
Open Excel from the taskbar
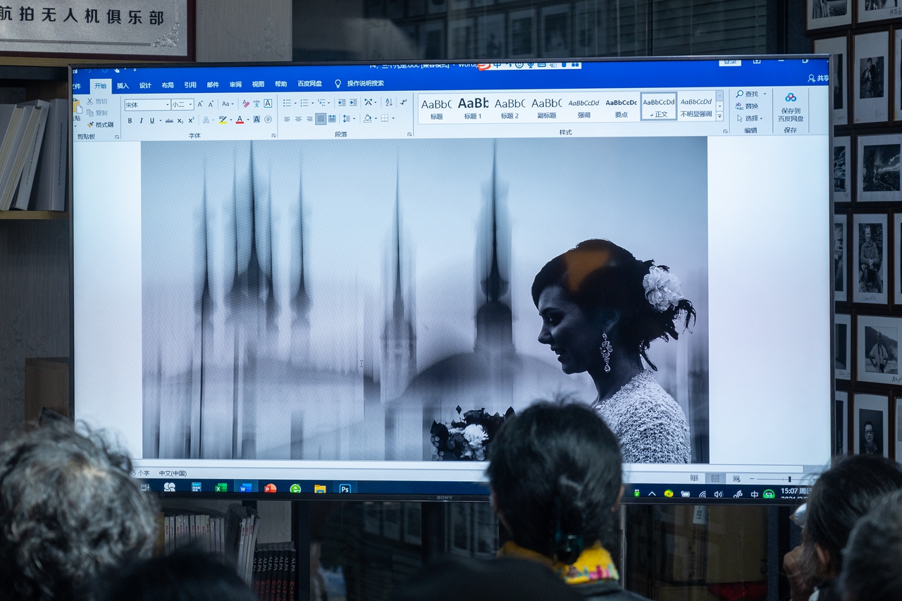221,487
